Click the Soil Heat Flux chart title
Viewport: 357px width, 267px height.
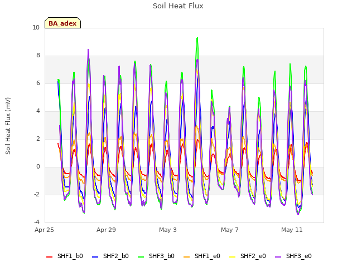(x=178, y=6)
